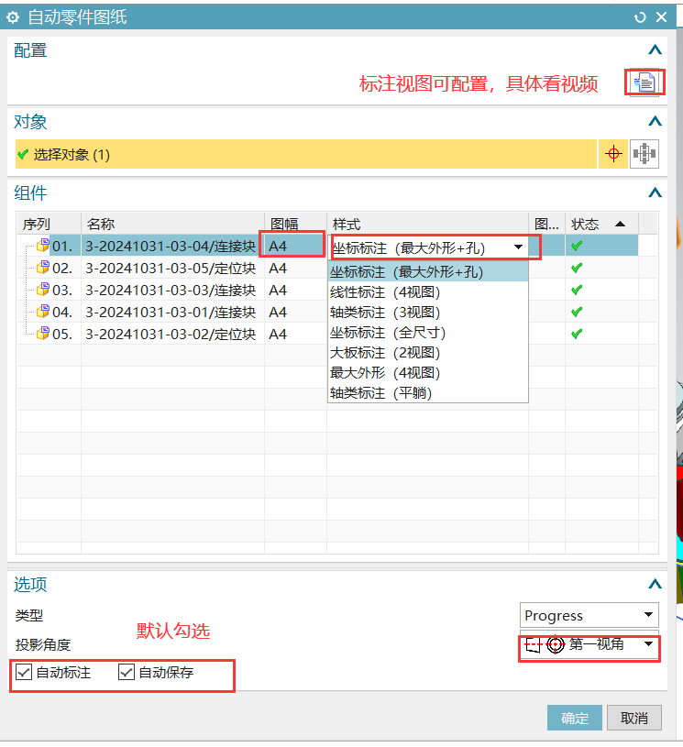Reset the dialog with the refresh icon

pyautogui.click(x=640, y=17)
